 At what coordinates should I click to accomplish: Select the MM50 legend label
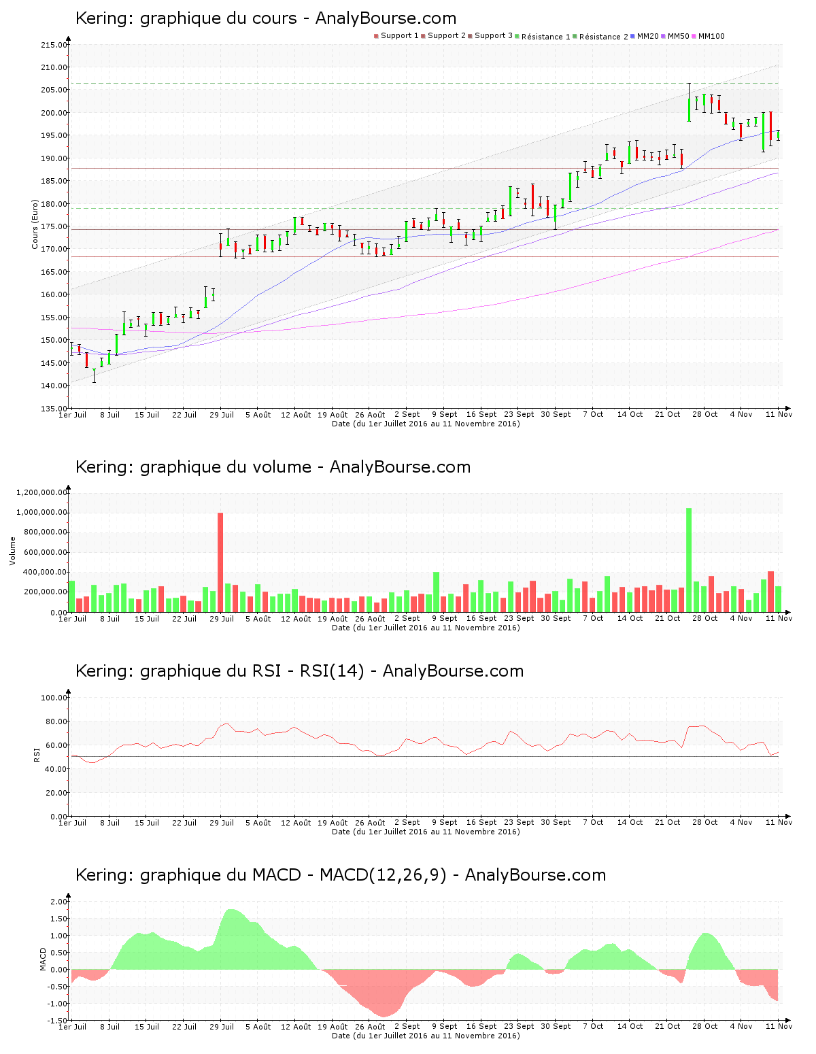(x=679, y=36)
